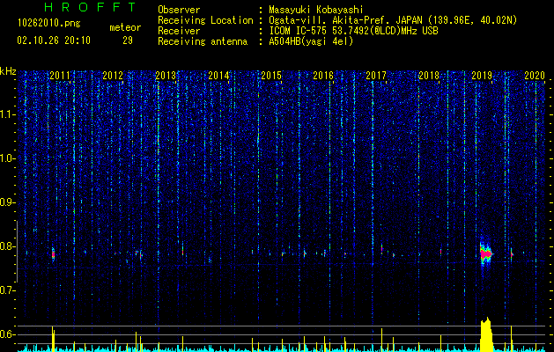Click the 1.1 frequency axis label

tap(6, 114)
